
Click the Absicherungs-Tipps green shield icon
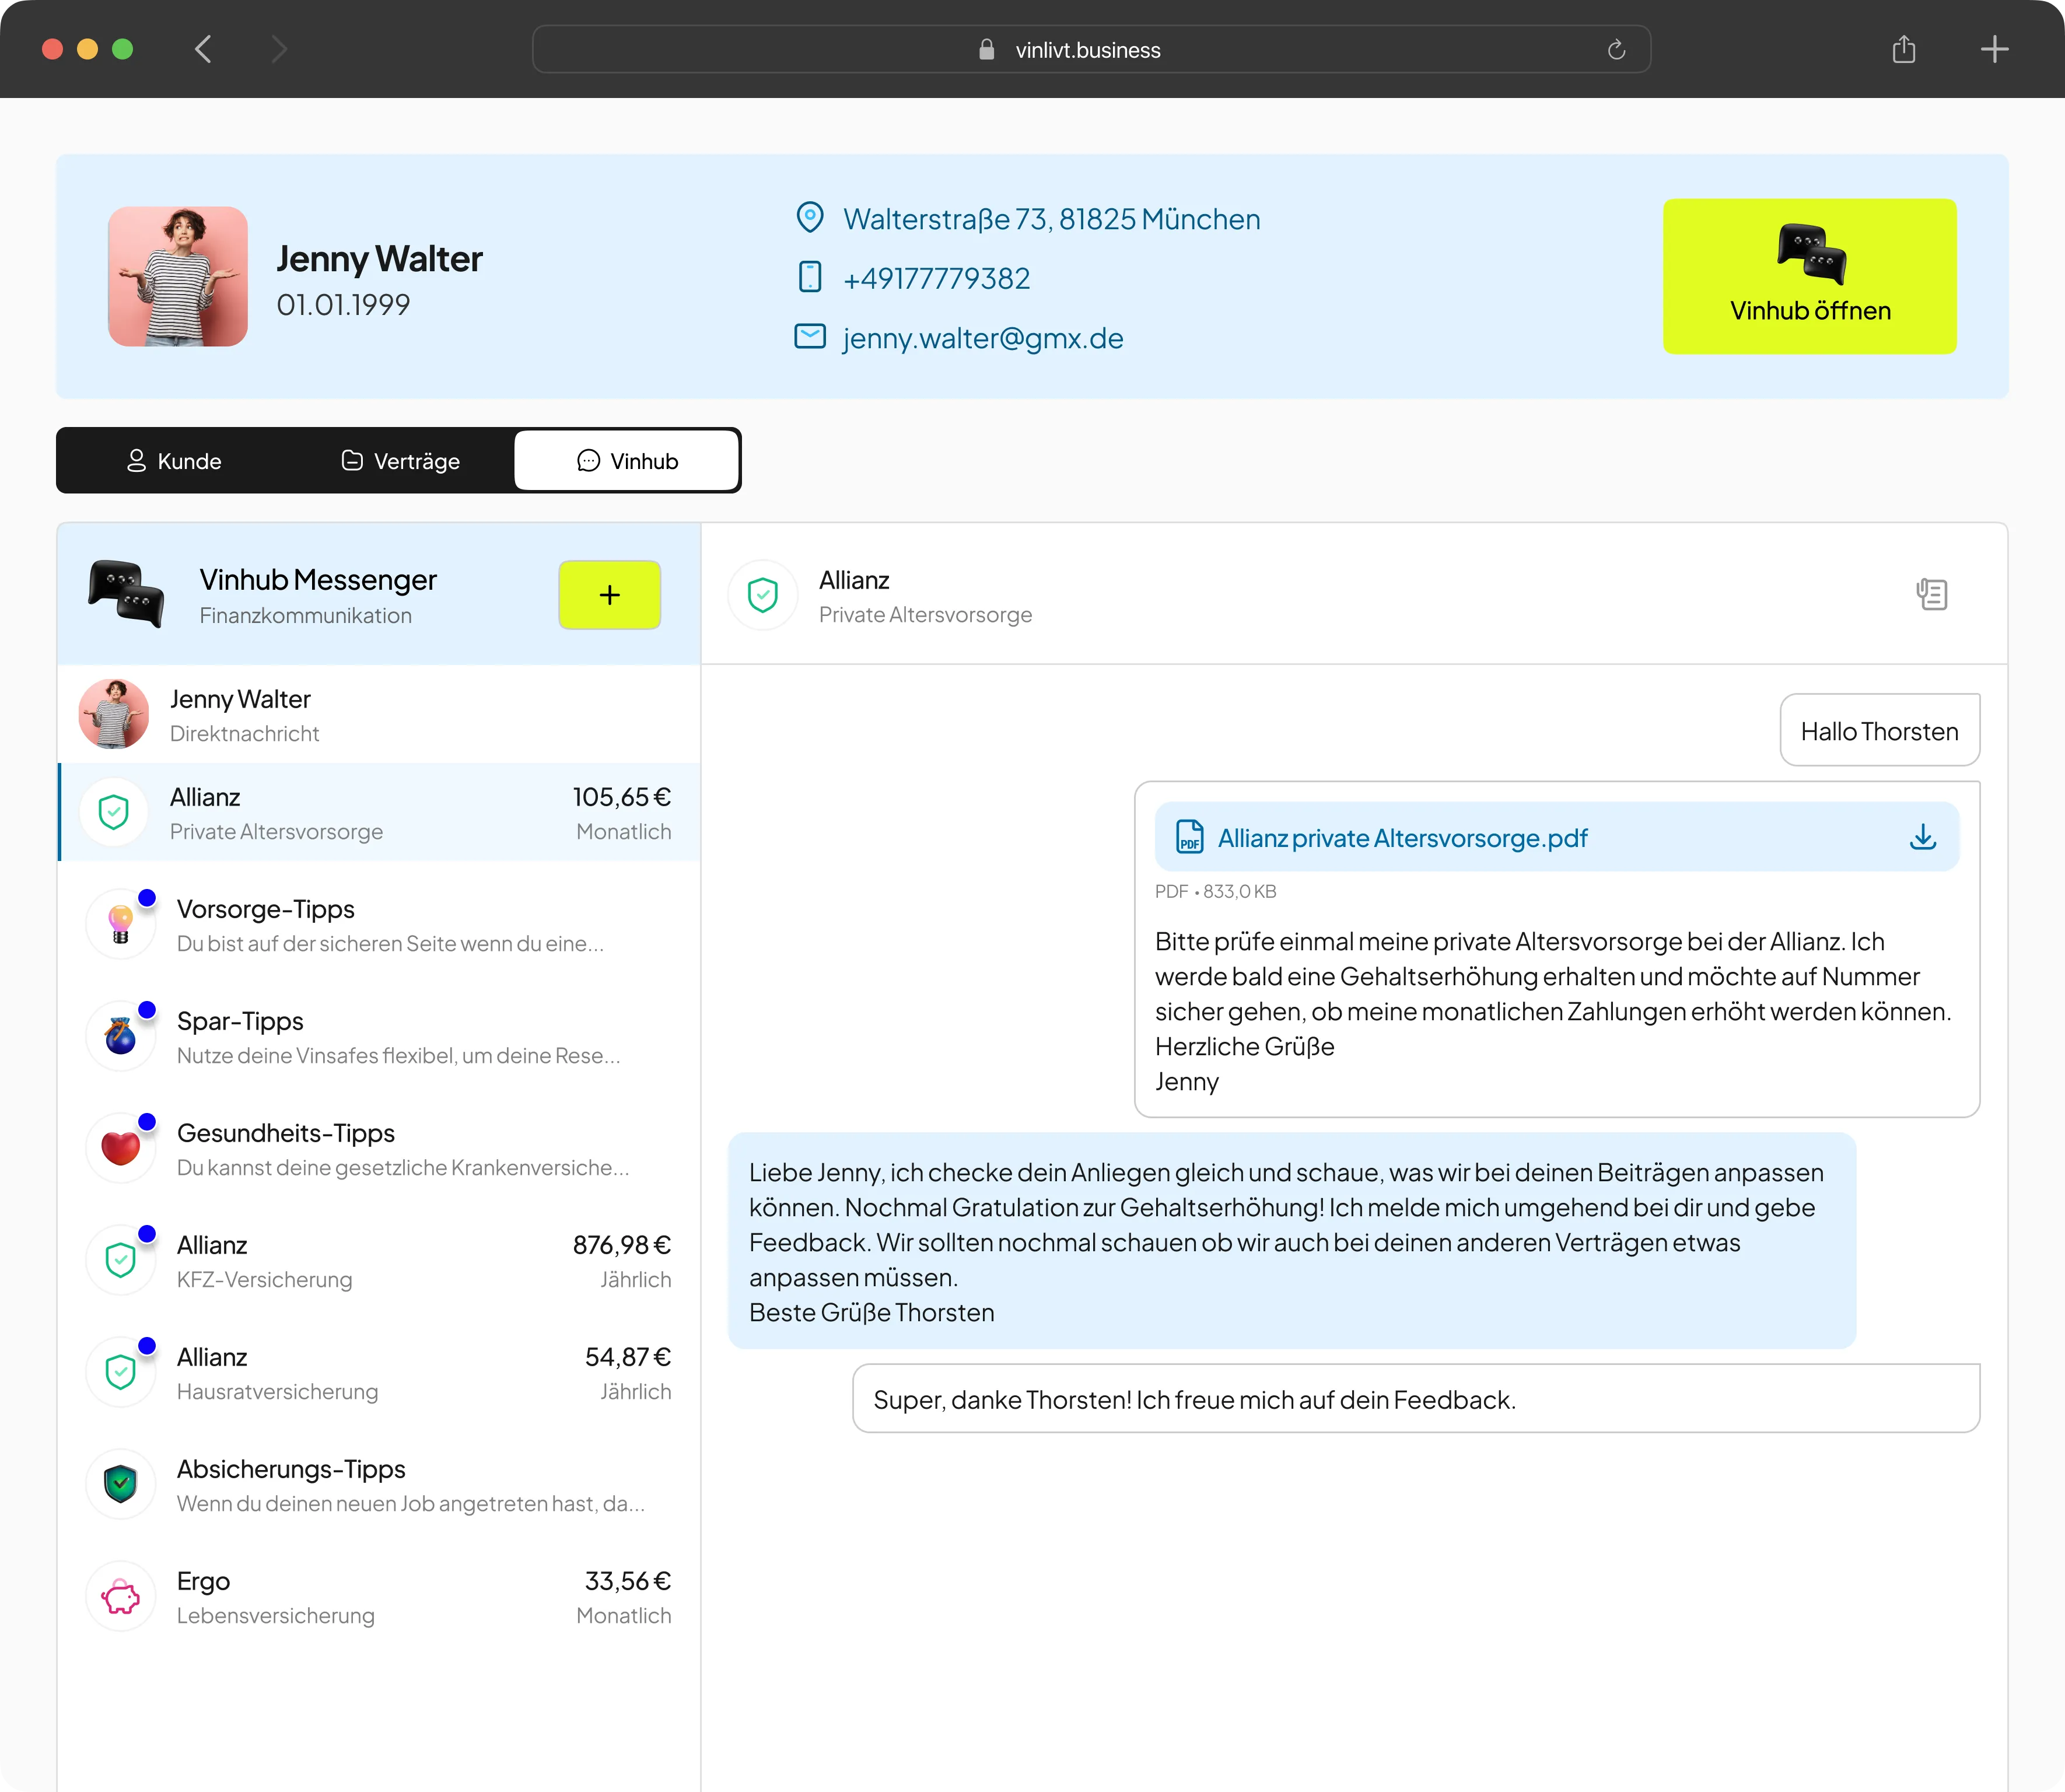(x=121, y=1483)
